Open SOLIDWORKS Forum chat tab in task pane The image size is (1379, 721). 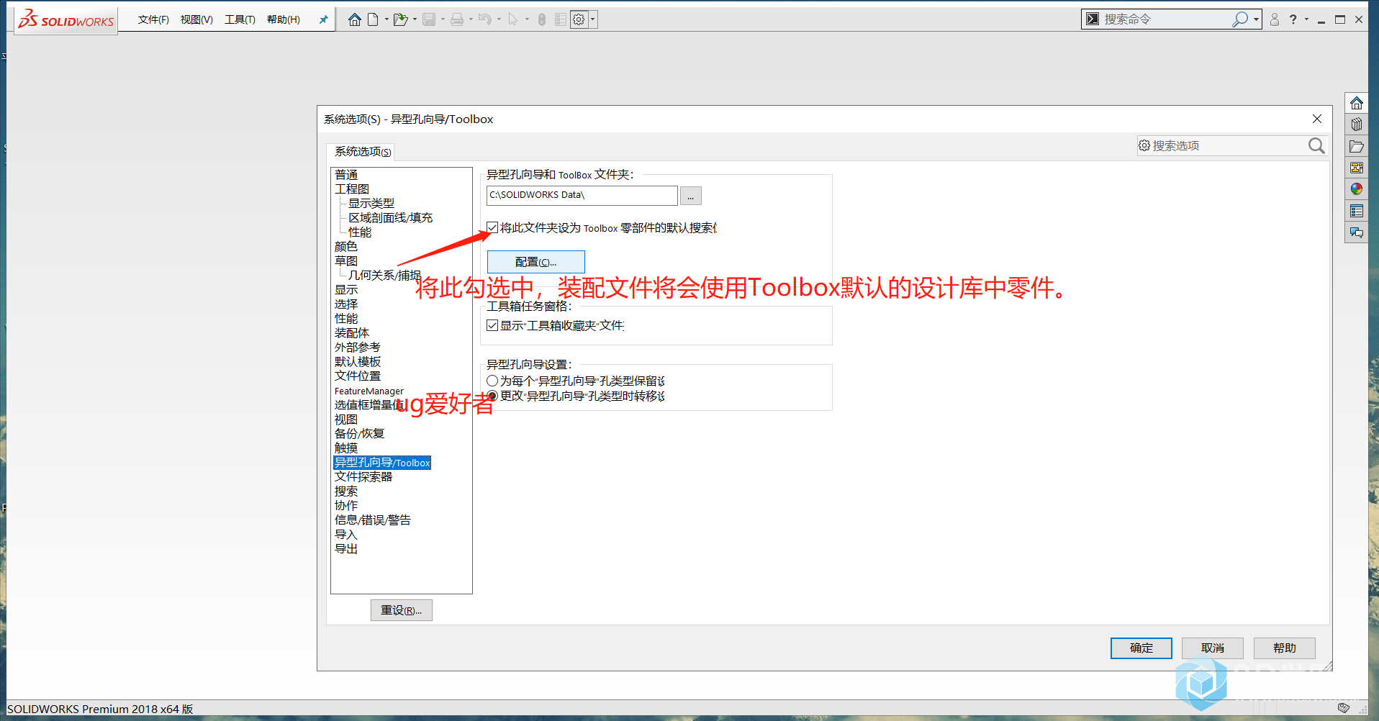coord(1357,232)
